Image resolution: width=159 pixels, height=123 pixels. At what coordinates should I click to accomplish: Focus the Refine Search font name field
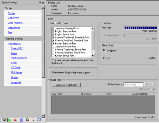pos(133,84)
